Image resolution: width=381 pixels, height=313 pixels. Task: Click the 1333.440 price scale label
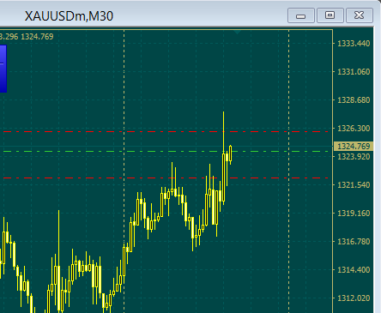tap(354, 44)
